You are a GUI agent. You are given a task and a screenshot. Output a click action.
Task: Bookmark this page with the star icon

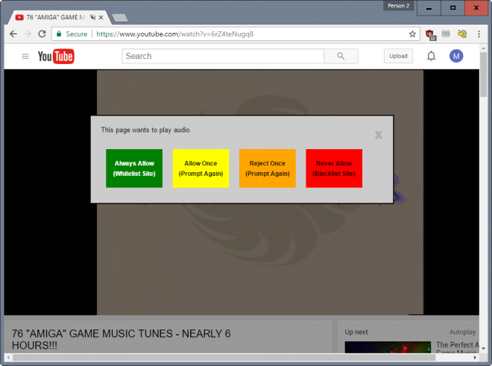(412, 34)
